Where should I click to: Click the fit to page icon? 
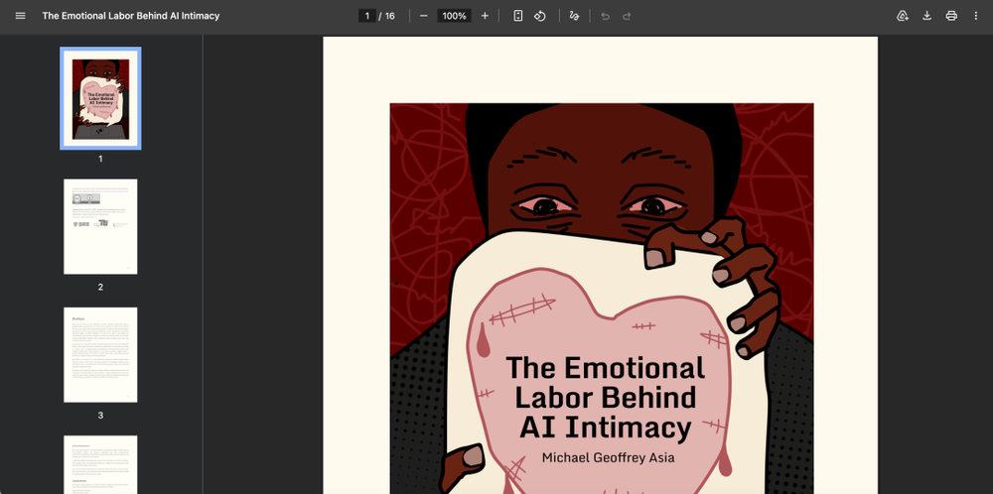(518, 16)
